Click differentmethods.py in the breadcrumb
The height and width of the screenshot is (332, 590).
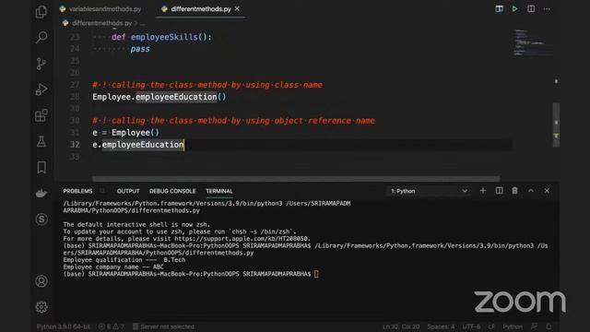[101, 23]
